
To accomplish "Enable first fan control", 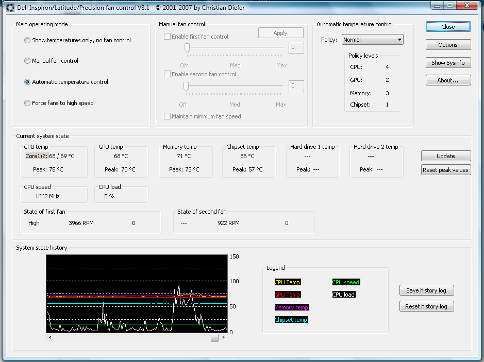I will (x=166, y=36).
